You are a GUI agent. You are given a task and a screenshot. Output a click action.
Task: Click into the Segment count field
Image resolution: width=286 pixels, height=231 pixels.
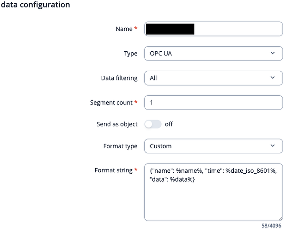[x=213, y=103]
